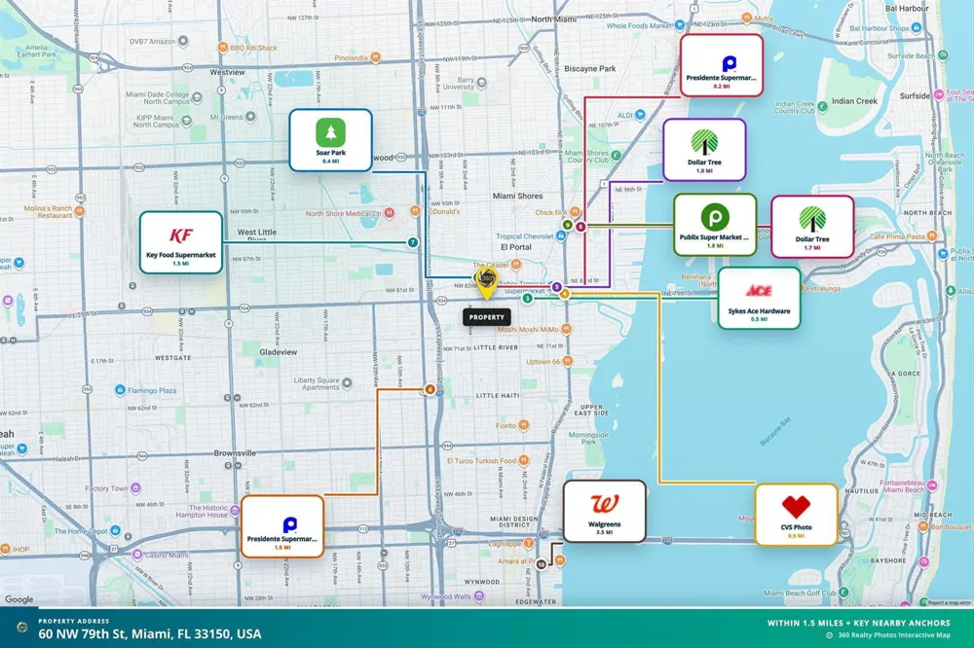Select purple route marker 5
974x648 pixels.
click(x=556, y=287)
